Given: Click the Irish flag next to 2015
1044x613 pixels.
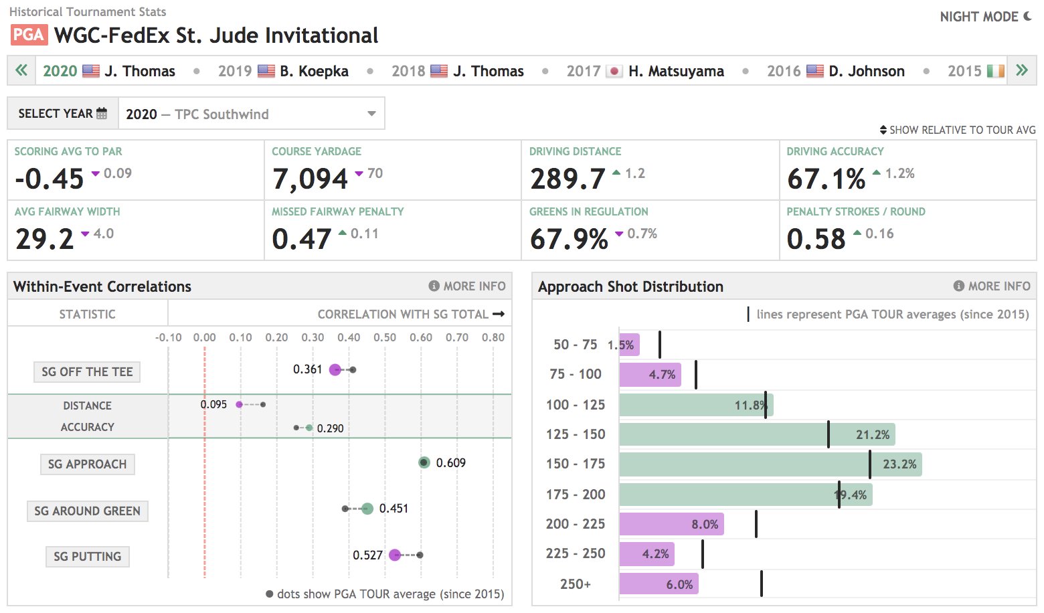Looking at the screenshot, I should [x=996, y=70].
